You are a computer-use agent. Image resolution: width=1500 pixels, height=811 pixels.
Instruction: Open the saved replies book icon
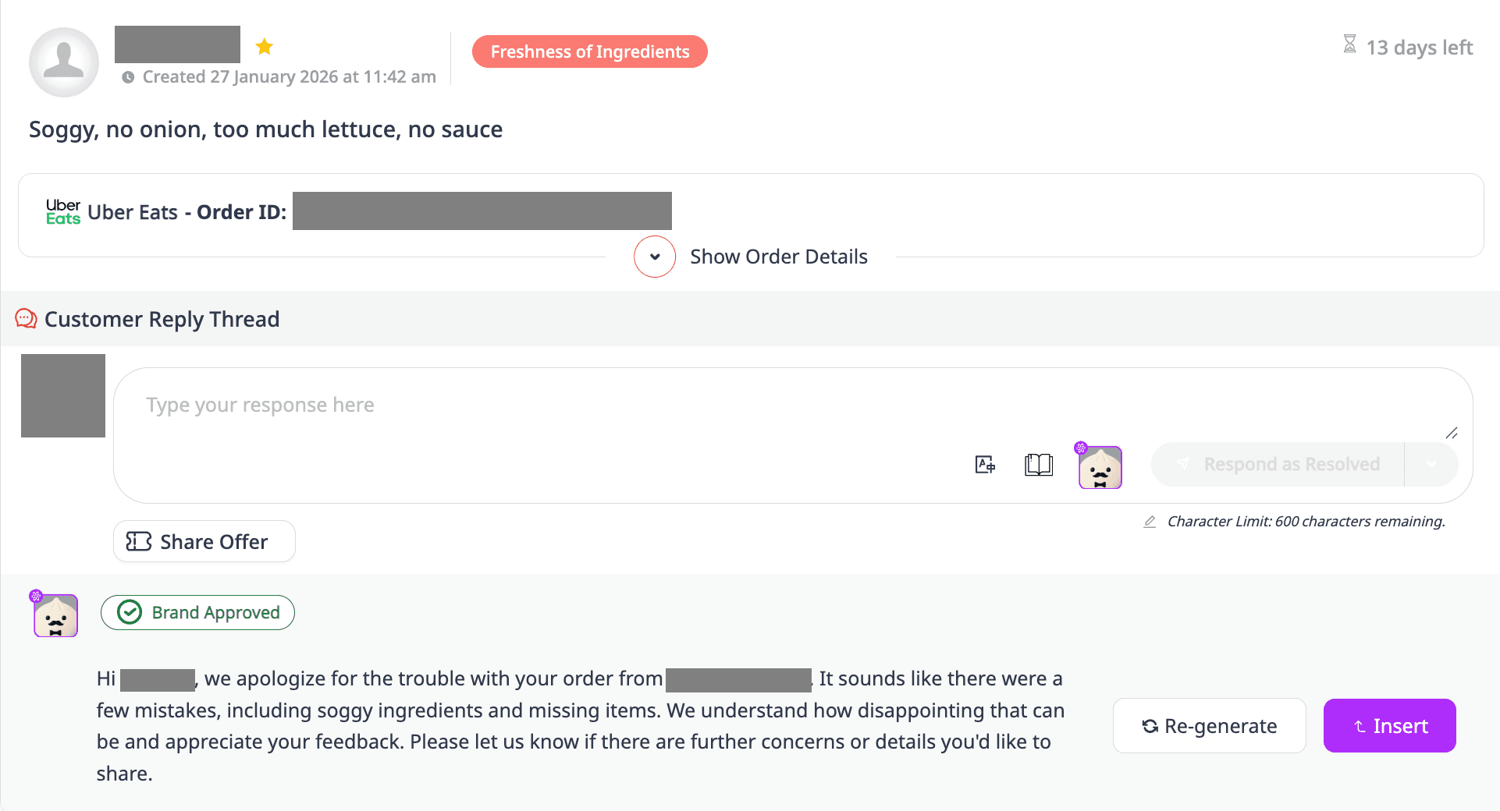(1037, 464)
